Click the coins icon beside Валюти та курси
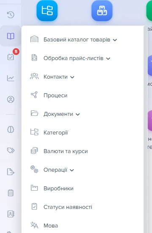 coord(34,151)
